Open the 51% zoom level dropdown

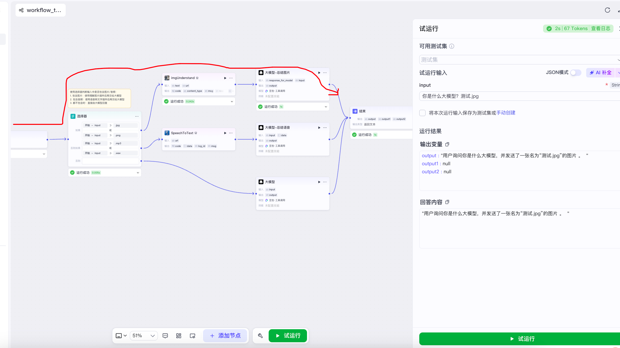click(144, 336)
